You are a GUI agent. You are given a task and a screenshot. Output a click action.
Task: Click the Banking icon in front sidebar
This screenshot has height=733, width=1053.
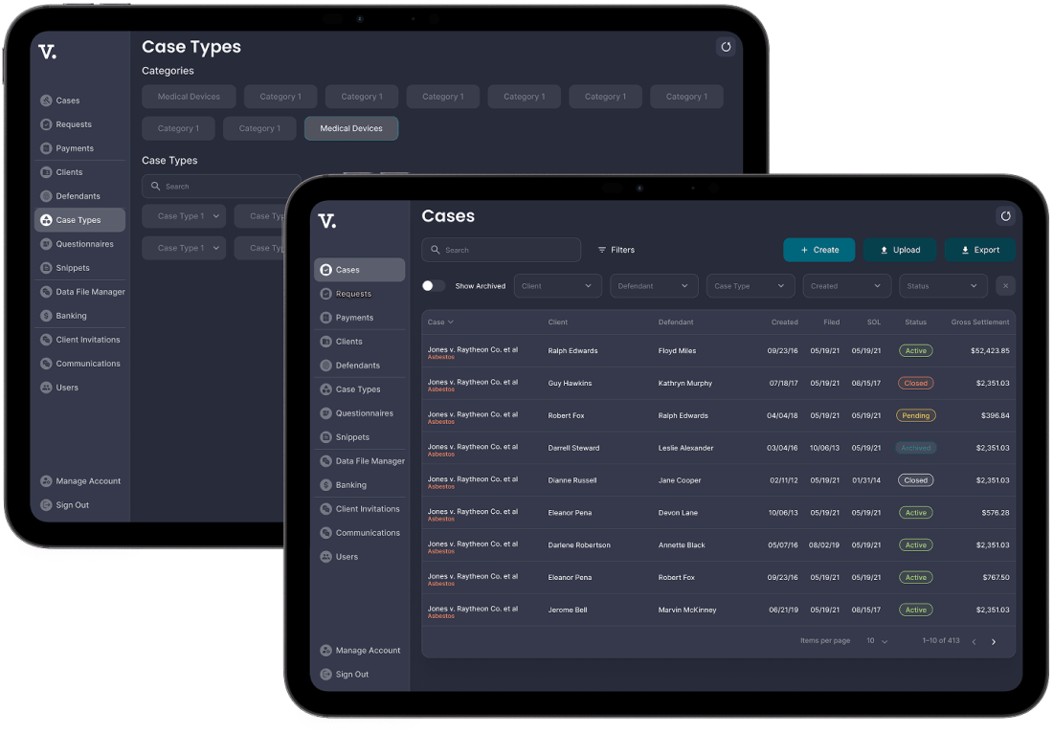pyautogui.click(x=325, y=485)
